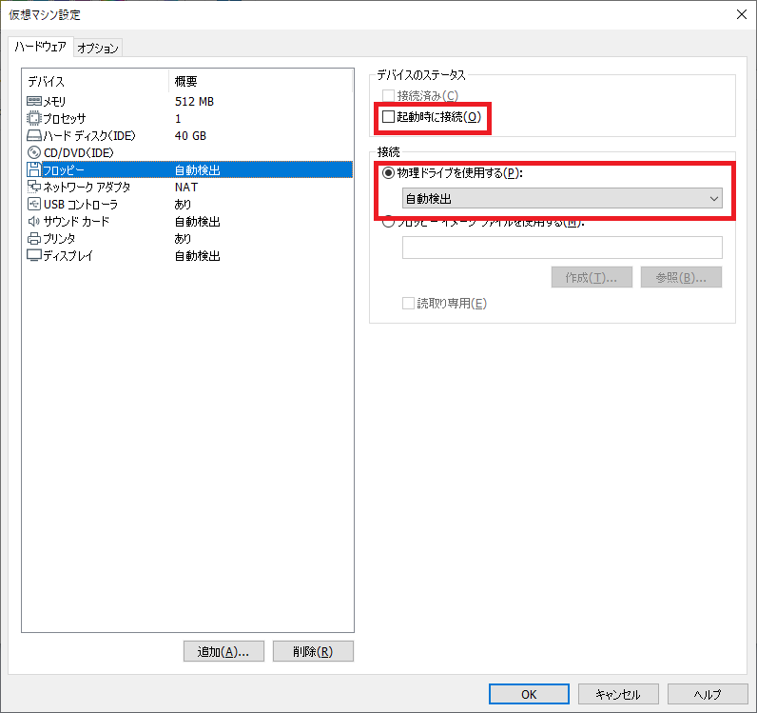Click the ネットワーク アダプタ icon
The image size is (757, 713).
click(34, 188)
